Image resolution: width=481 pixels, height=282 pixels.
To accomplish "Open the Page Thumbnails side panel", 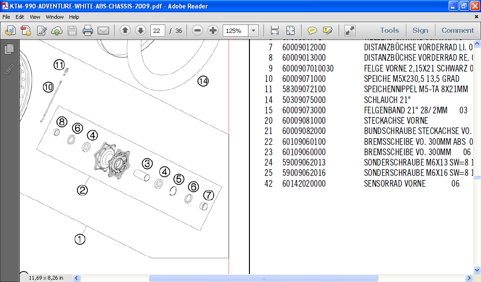I will [x=9, y=49].
